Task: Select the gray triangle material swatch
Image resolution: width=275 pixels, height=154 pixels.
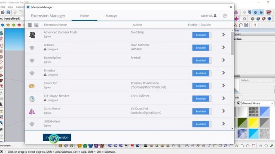Action: coord(265,123)
